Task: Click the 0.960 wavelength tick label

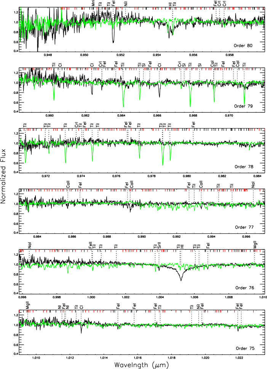Action: pyautogui.click(x=50, y=116)
